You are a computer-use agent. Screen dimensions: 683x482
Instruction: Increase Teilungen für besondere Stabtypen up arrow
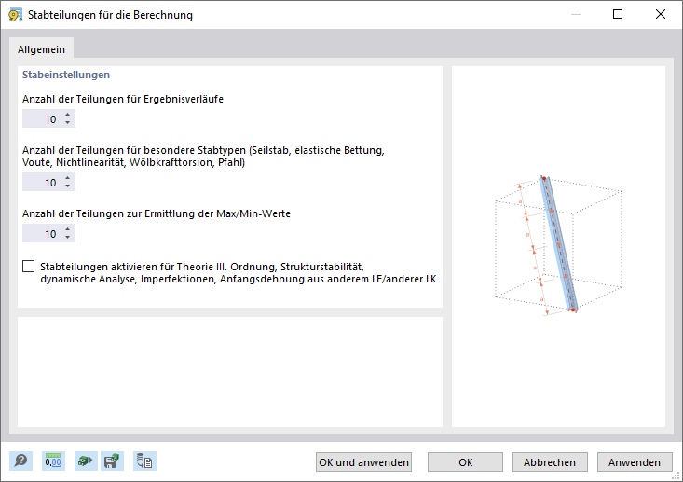point(67,178)
